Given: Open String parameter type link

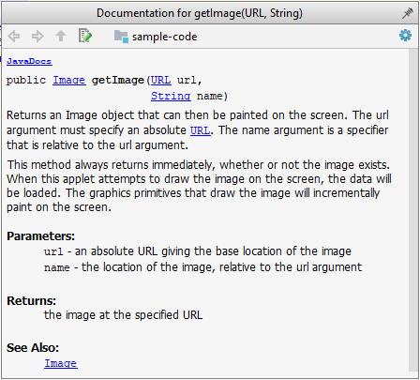Looking at the screenshot, I should click(171, 96).
